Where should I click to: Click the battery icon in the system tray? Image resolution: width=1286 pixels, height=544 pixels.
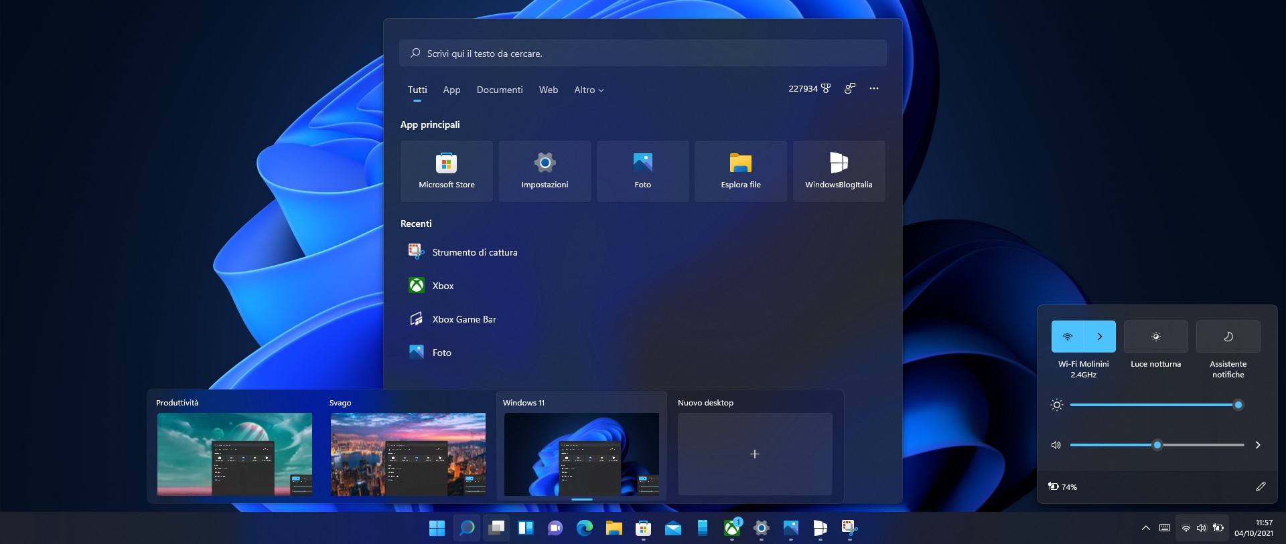coord(1218,528)
